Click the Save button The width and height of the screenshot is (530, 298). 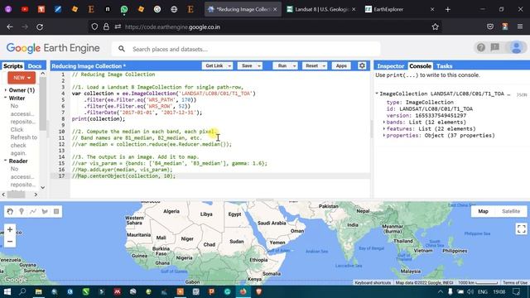point(247,66)
